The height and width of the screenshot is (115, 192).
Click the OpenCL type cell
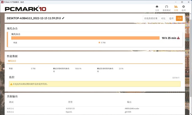tap(69, 112)
